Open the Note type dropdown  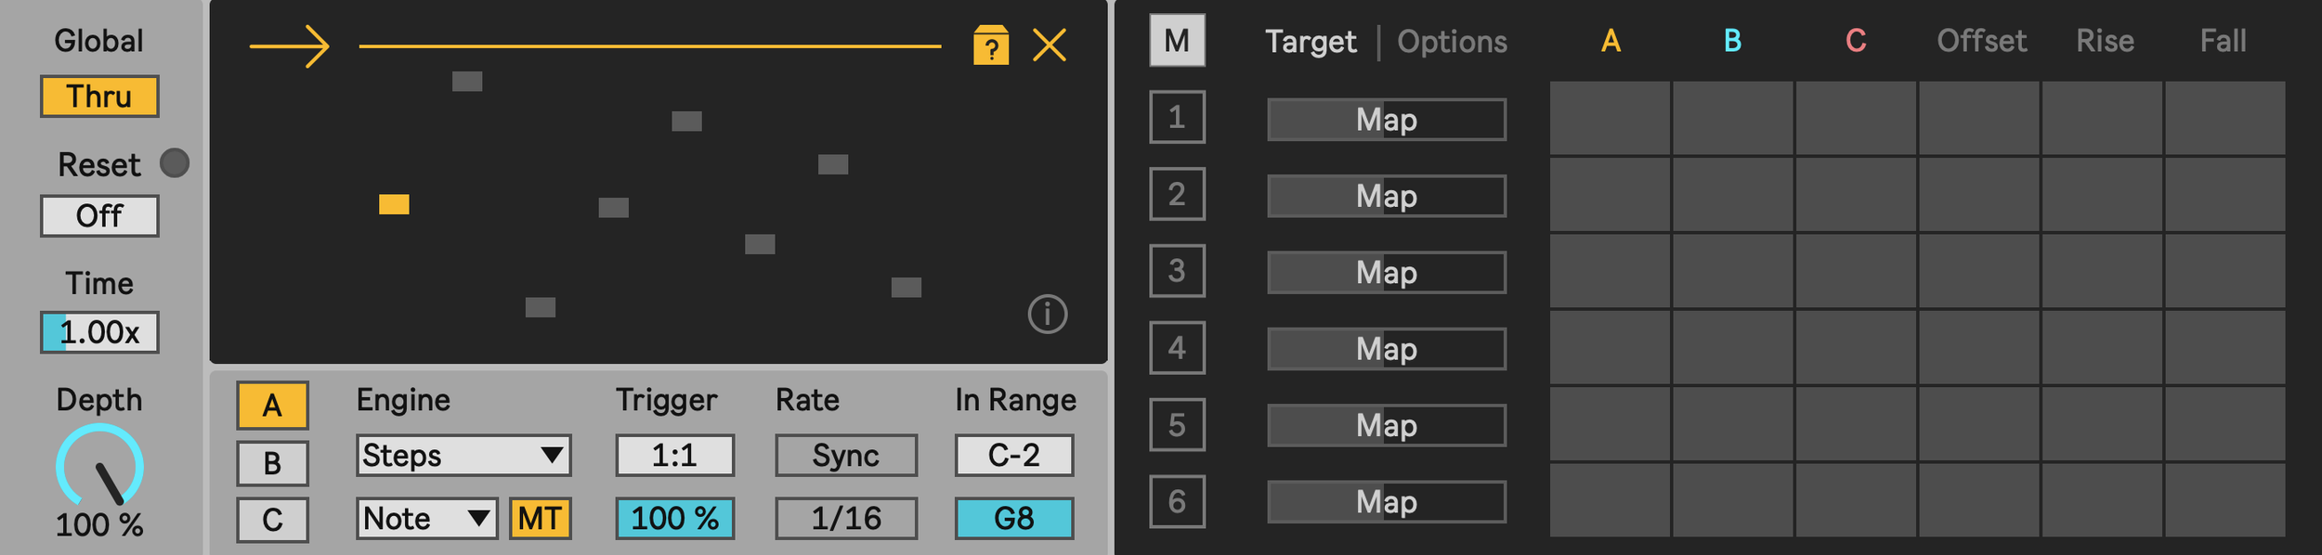tap(426, 518)
